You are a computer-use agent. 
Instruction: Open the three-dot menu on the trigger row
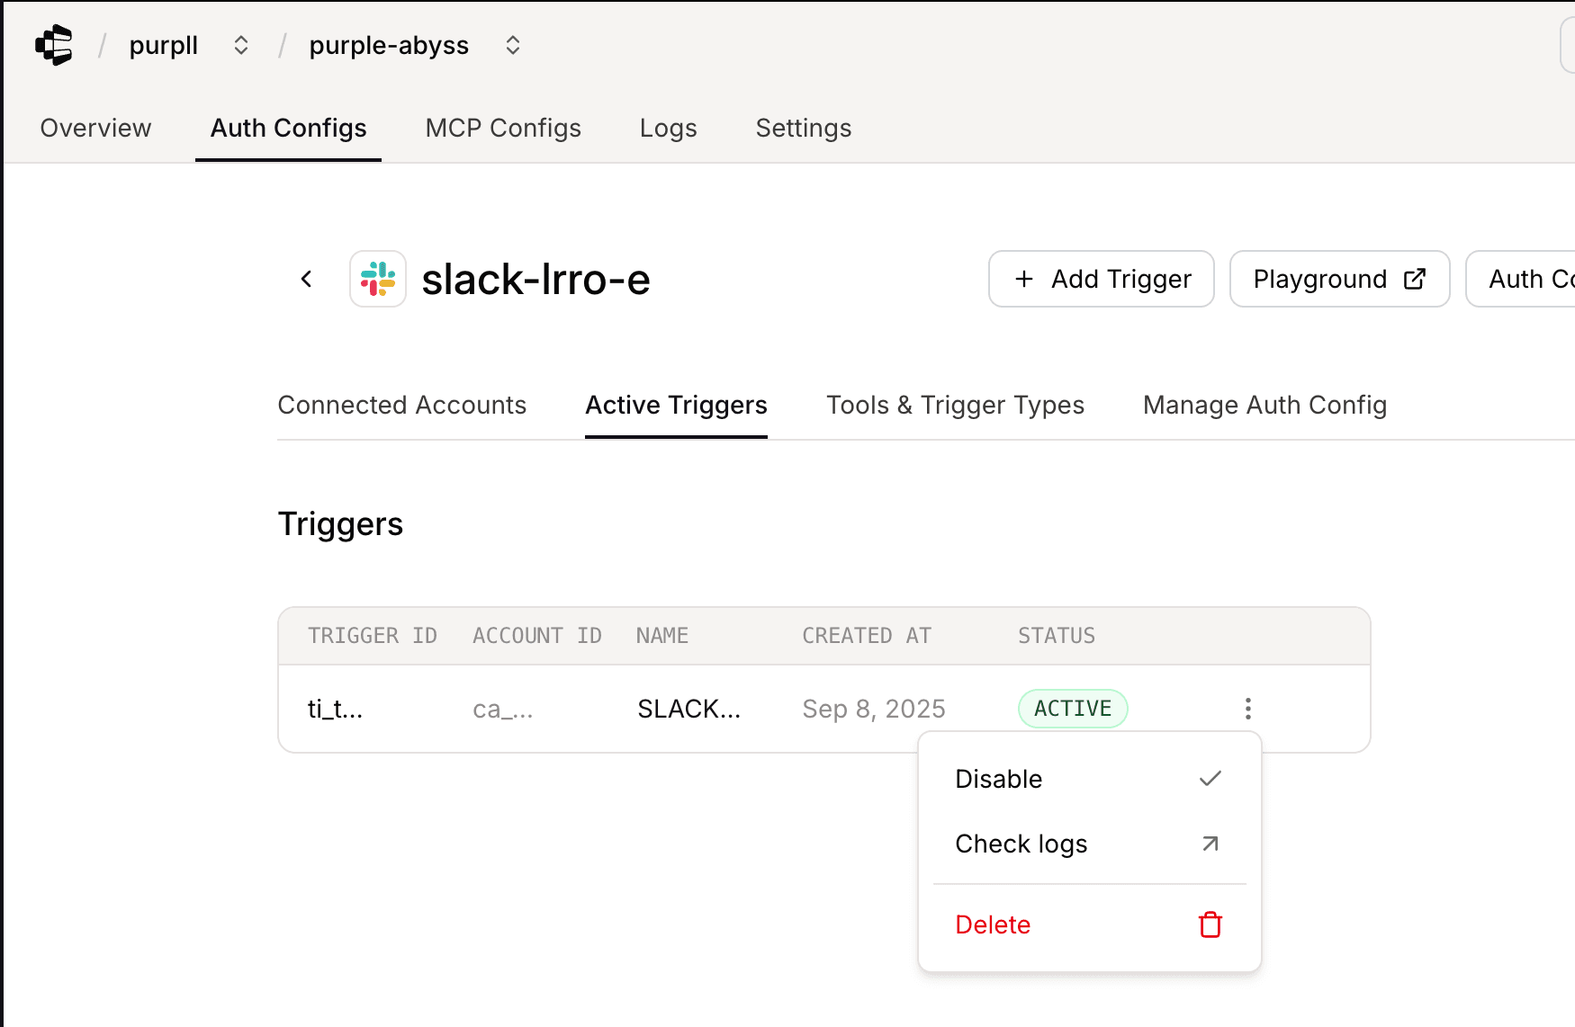tap(1247, 709)
